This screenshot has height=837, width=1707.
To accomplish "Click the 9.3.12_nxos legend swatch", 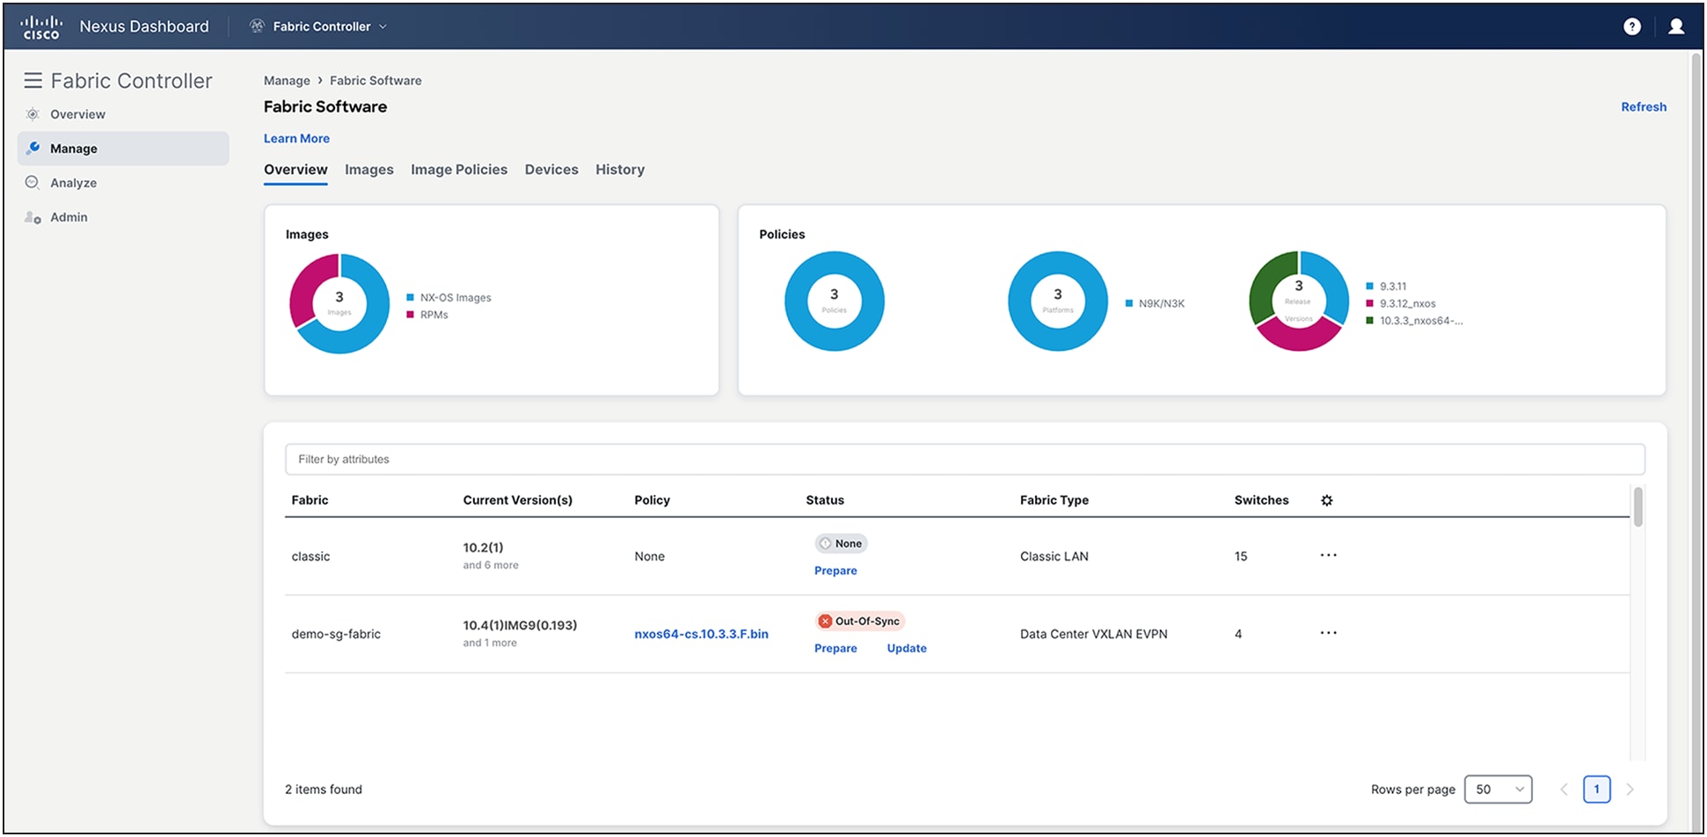I will coord(1369,303).
